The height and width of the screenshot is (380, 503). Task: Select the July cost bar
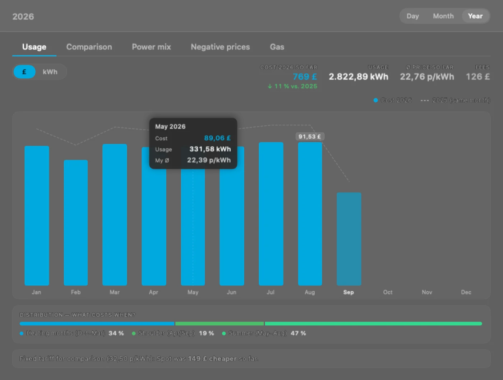[271, 214]
